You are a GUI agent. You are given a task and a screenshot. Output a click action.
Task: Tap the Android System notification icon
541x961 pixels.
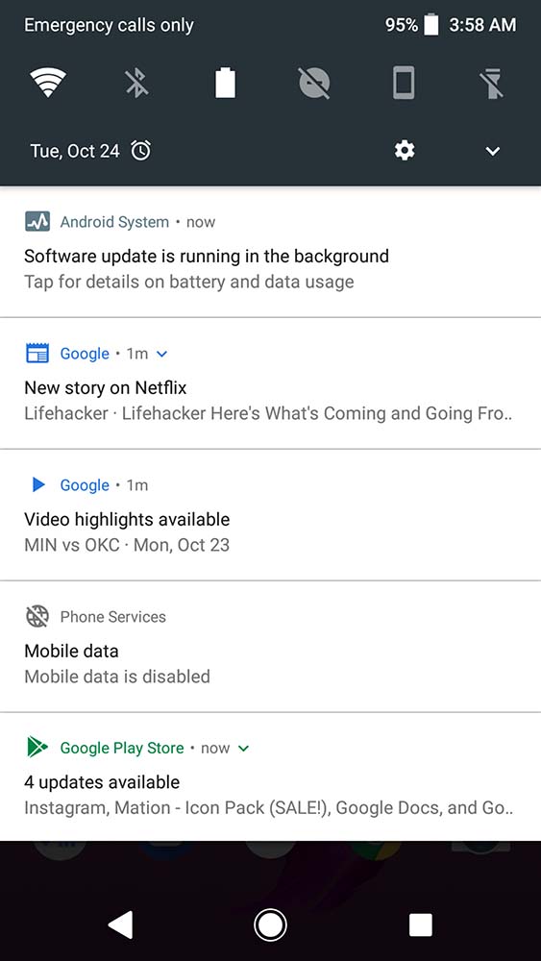37,222
